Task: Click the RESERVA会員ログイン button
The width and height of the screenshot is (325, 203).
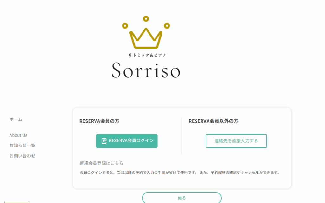Action: tap(127, 141)
